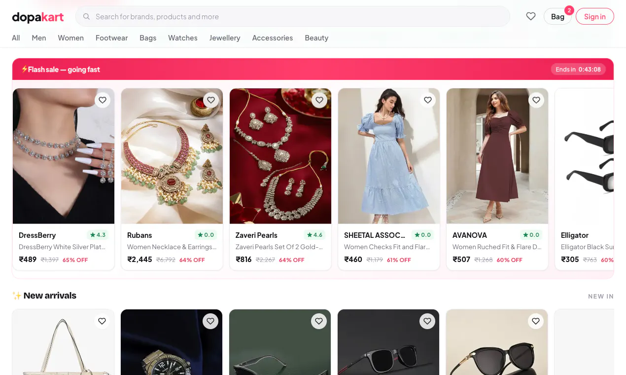This screenshot has height=375, width=626.
Task: Click the Zaveri Pearls brand name
Action: 256,235
